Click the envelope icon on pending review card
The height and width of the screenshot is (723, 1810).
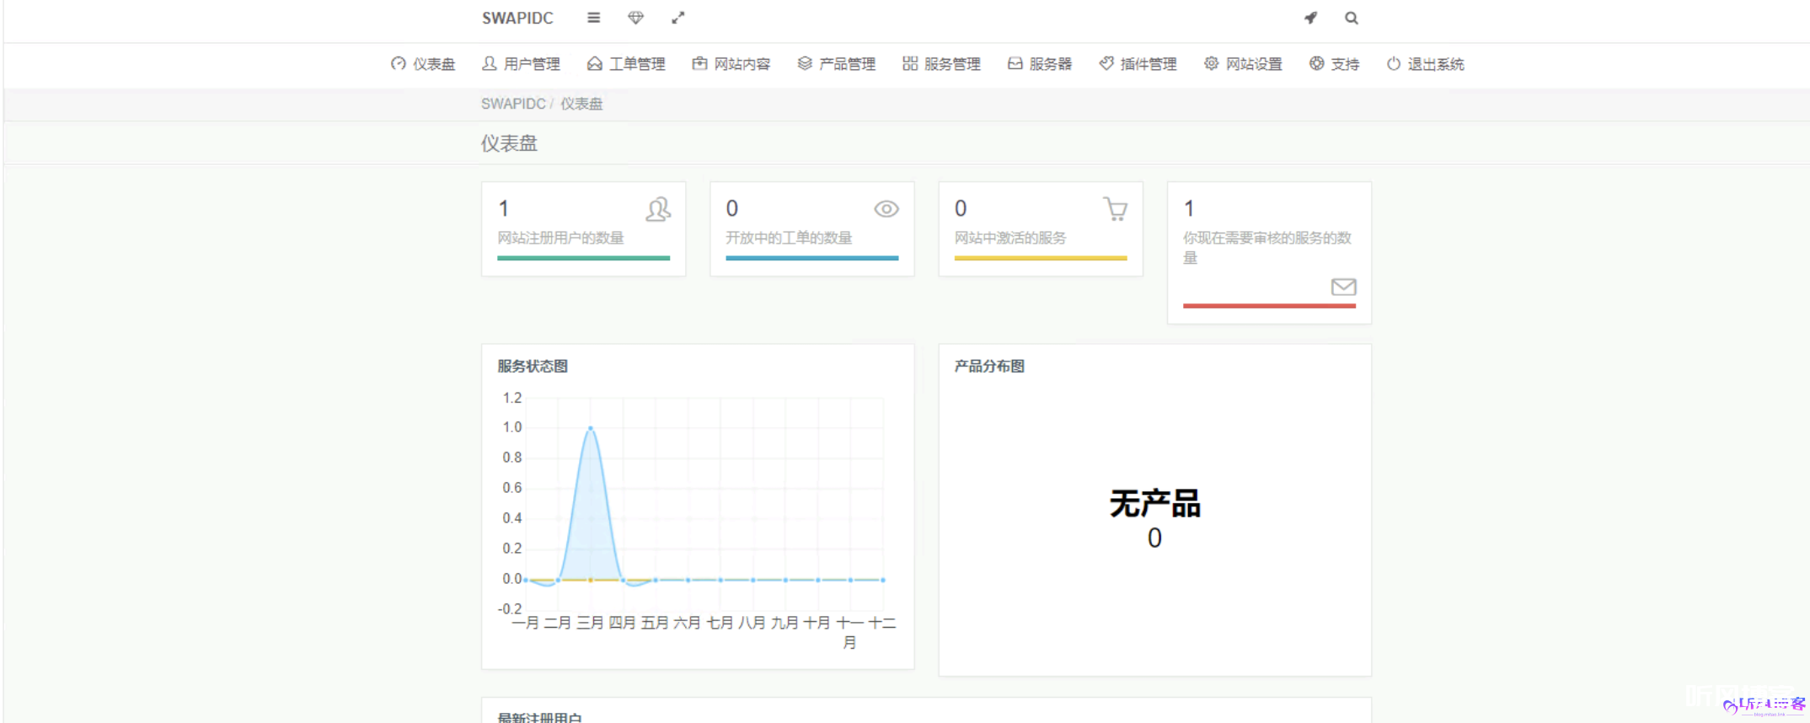coord(1343,287)
